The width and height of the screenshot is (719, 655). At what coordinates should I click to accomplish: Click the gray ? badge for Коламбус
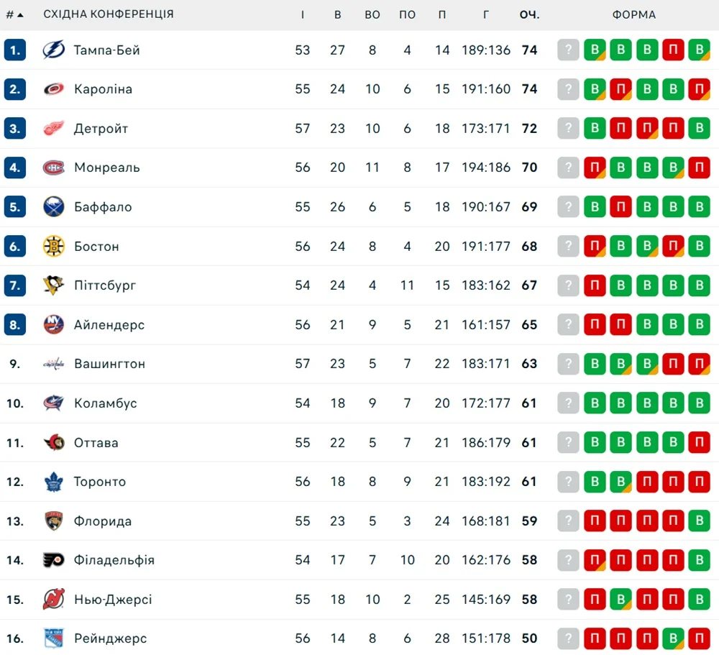(568, 403)
